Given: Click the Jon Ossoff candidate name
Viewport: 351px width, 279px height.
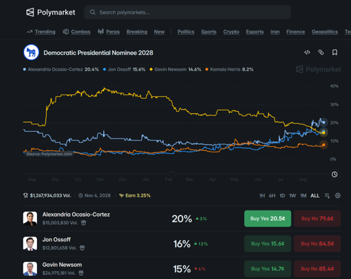Looking at the screenshot, I should coord(56,240).
